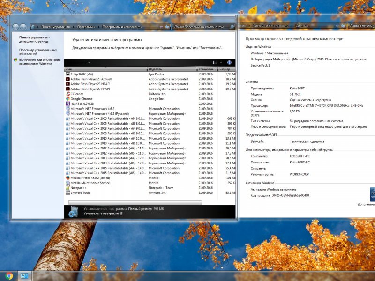Sort by the 'Размер' column header
The width and height of the screenshot is (375, 281).
(227, 69)
